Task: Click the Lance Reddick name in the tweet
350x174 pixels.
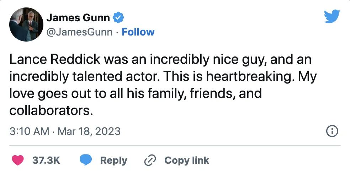Action: (x=55, y=60)
